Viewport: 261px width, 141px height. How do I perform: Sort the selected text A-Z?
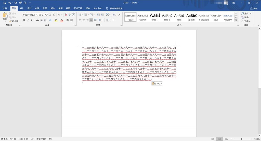point(114,15)
